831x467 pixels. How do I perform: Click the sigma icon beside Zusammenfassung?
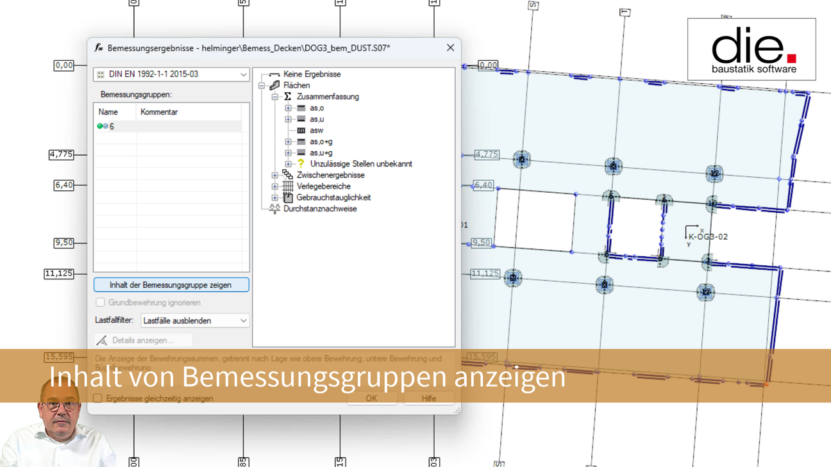point(288,97)
